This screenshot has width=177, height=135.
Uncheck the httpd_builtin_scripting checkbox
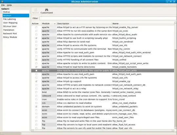(36, 38)
